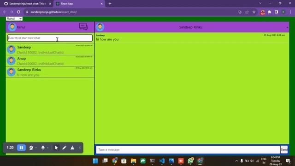Open the Sandeep Rinku chat in the list

[50, 72]
